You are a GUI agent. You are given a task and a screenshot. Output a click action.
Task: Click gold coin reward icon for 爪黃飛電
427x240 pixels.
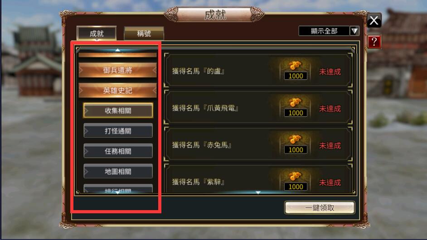coord(296,102)
